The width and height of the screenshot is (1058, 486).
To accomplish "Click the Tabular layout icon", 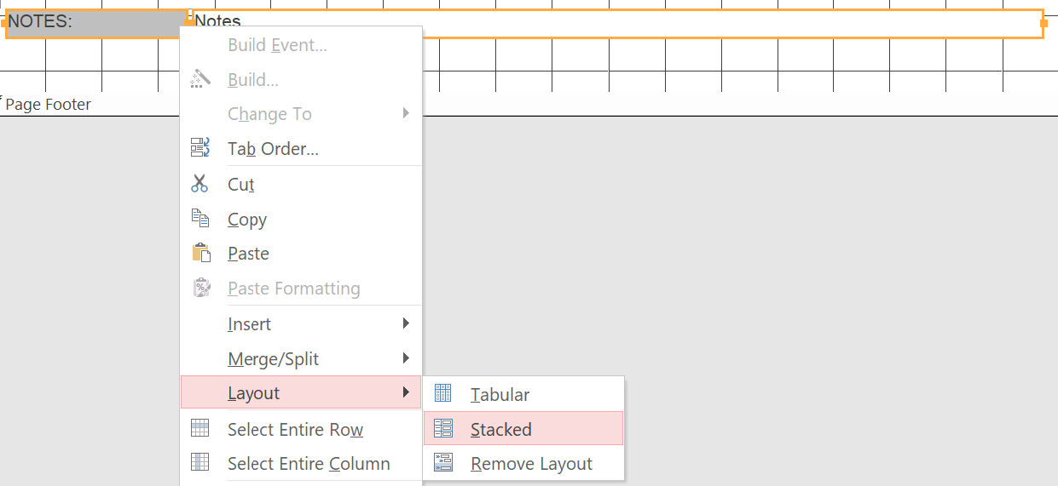I will coord(442,393).
